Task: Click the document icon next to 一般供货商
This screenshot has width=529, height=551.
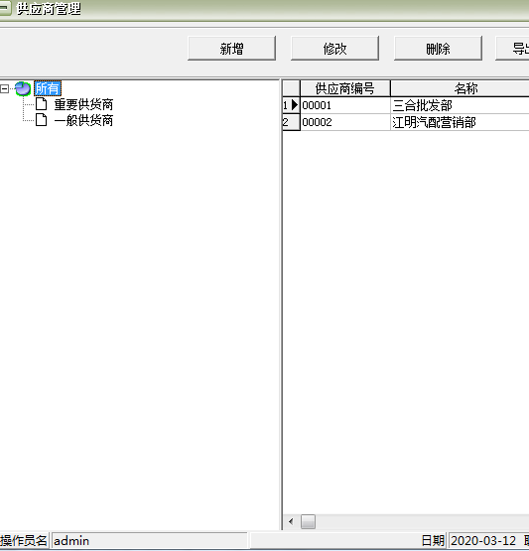Action: [41, 120]
